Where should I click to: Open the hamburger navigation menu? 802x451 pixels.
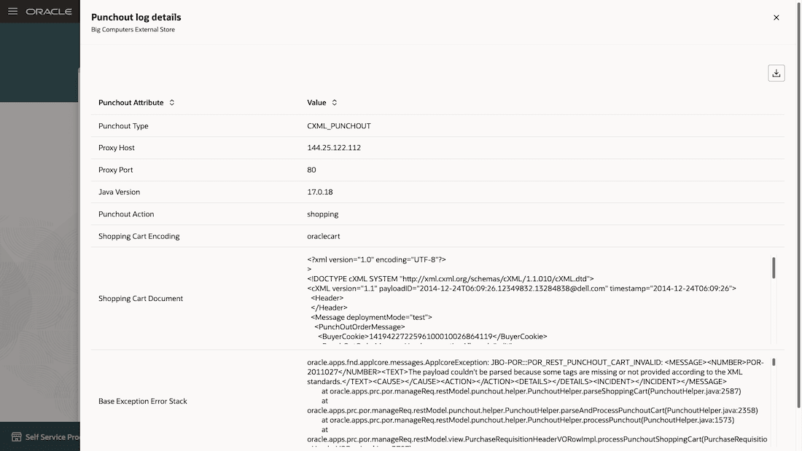tap(13, 11)
